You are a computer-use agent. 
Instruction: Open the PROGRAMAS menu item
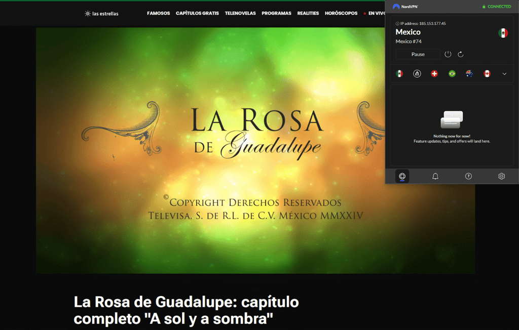[276, 13]
